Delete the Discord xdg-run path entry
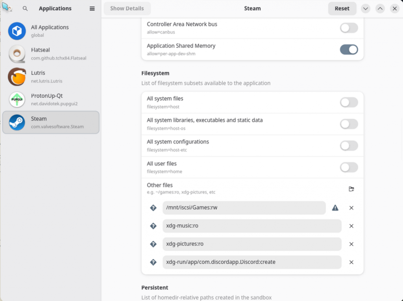The image size is (403, 301). tap(351, 262)
